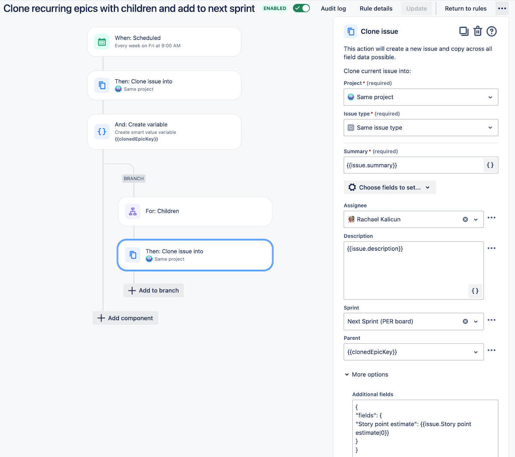
Task: Select the highlighted branch Clone issue into card
Action: [195, 255]
